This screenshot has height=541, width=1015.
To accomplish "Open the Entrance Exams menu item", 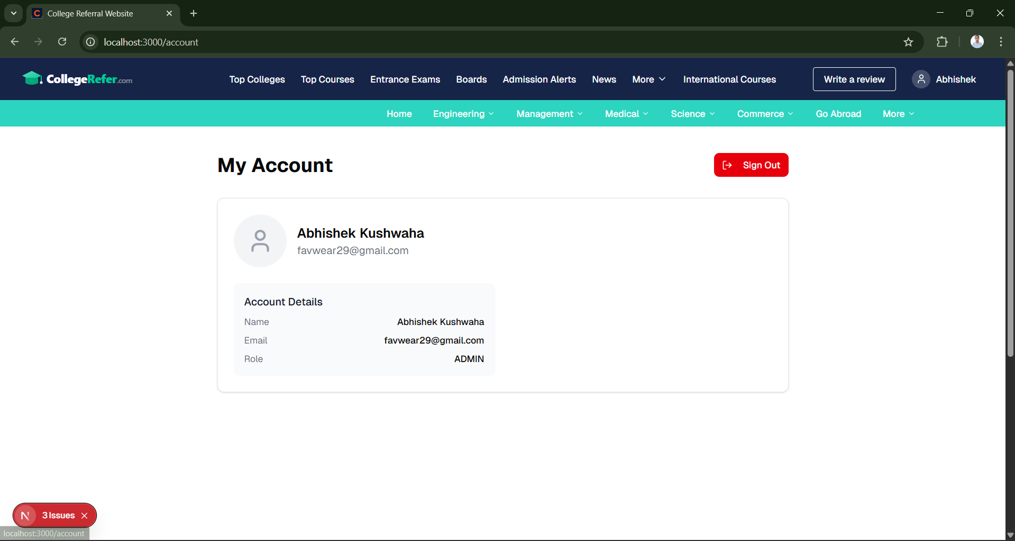I will tap(405, 79).
